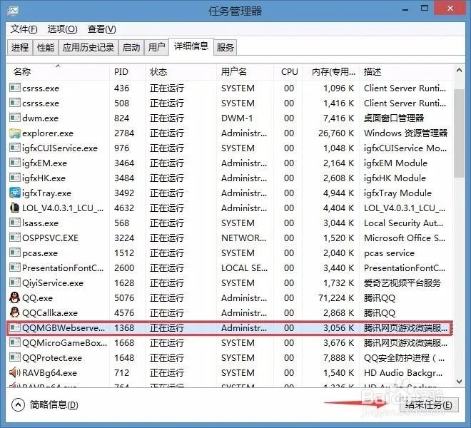
Task: Click memory value 71,224 K
Action: point(336,298)
